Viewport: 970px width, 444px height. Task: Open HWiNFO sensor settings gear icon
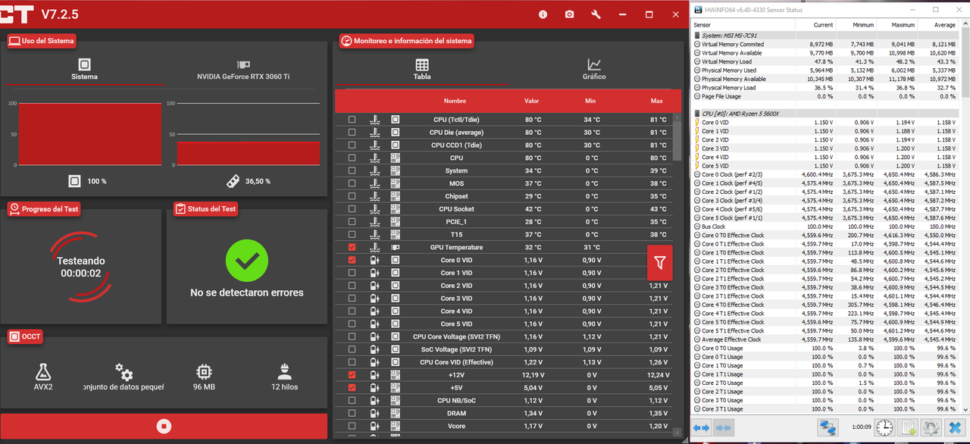click(x=931, y=427)
